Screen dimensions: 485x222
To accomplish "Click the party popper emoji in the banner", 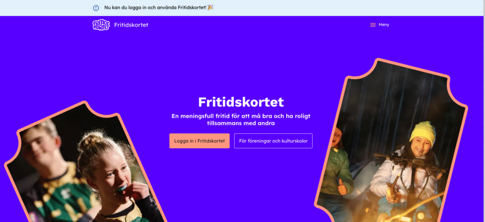I will pyautogui.click(x=210, y=7).
